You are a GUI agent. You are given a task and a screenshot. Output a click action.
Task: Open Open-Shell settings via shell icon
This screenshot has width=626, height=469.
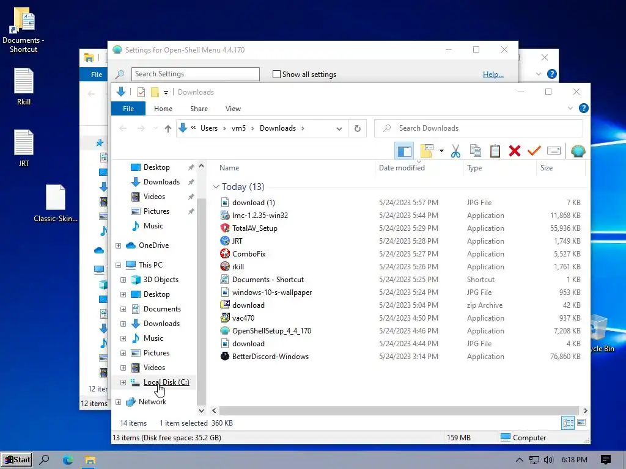click(578, 151)
